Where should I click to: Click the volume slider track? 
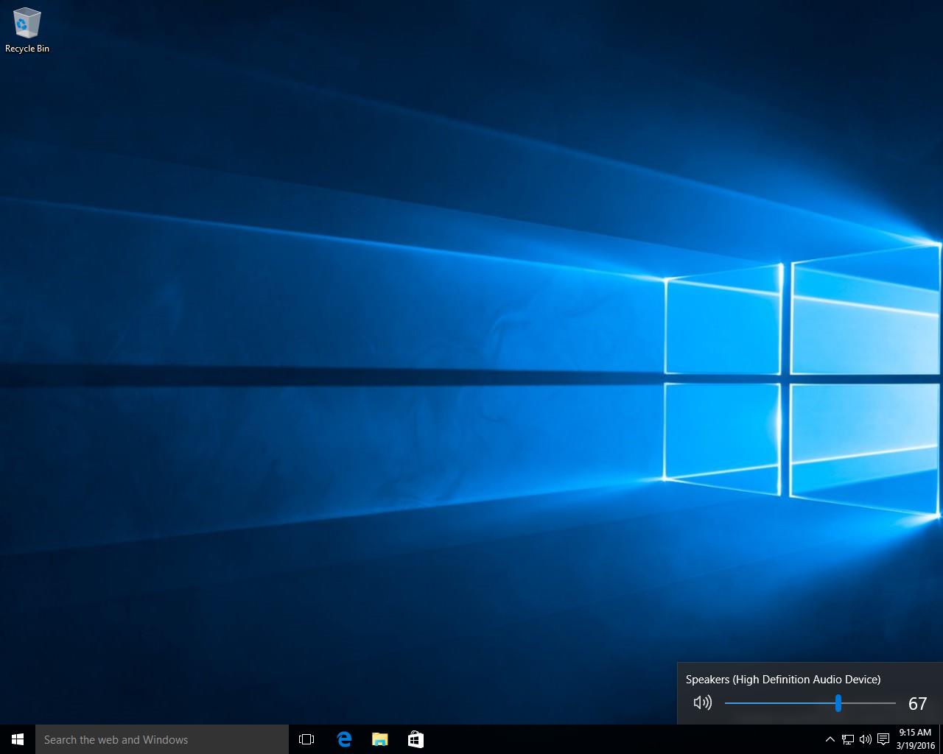[810, 703]
